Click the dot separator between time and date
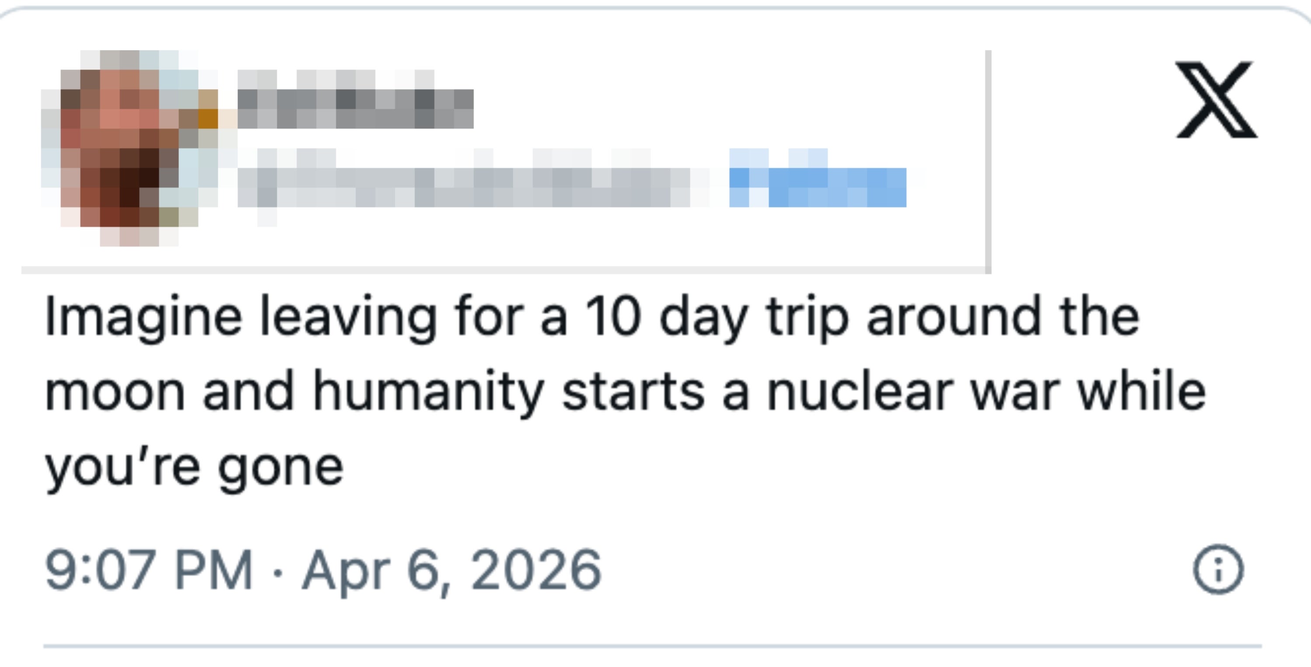 pyautogui.click(x=277, y=572)
